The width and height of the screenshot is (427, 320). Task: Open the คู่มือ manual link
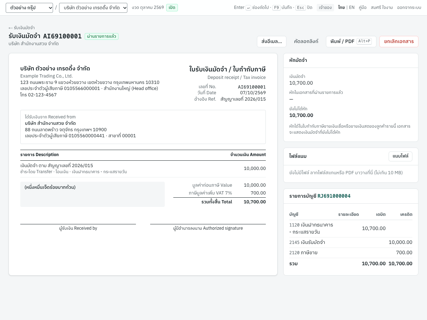(x=363, y=7)
